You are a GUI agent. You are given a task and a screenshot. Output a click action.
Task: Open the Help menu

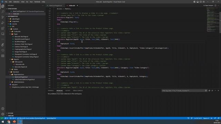pyautogui.click(x=43, y=2)
